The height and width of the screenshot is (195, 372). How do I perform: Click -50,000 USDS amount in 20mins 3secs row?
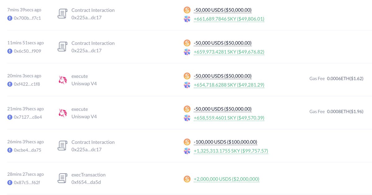223,76
